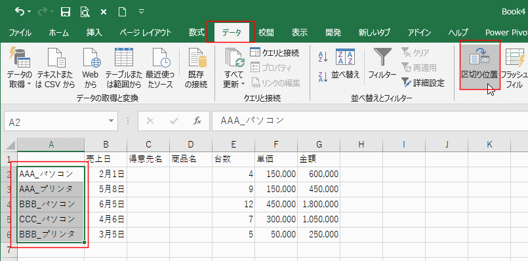Open the データの取得 dropdown button
The height and width of the screenshot is (261, 528).
(x=20, y=69)
